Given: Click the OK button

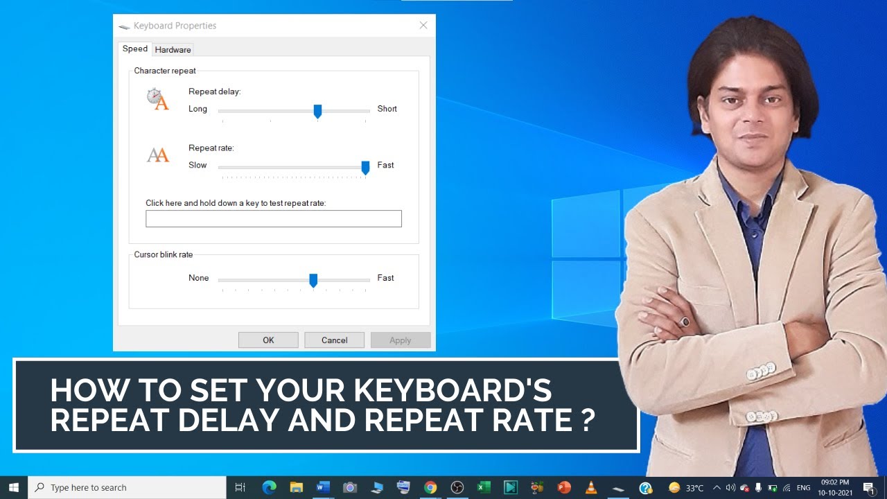Looking at the screenshot, I should tap(268, 340).
